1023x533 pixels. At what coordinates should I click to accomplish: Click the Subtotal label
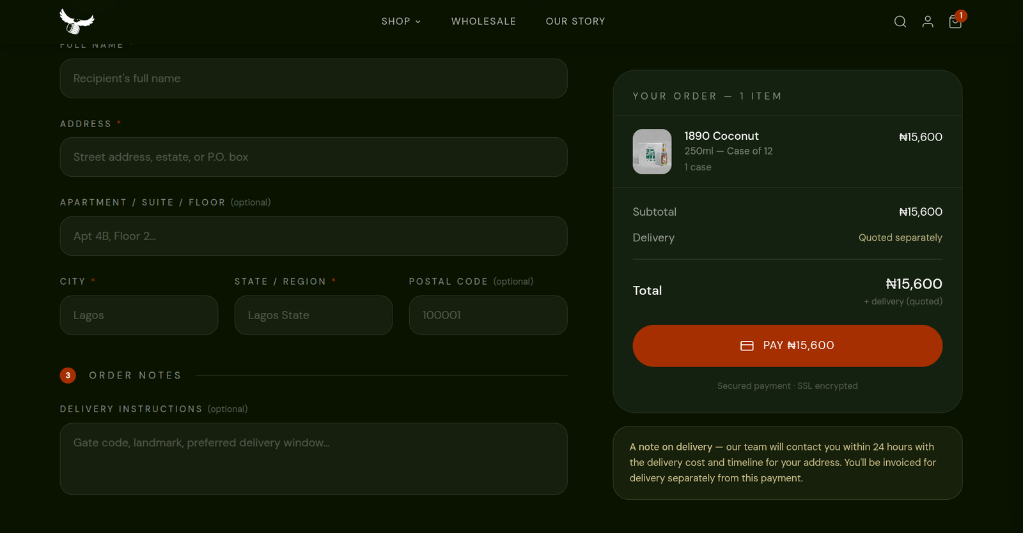click(655, 212)
